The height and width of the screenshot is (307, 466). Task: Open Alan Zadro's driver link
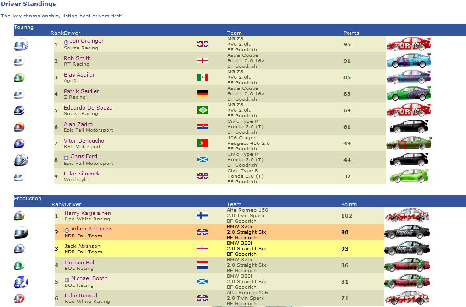pos(78,124)
